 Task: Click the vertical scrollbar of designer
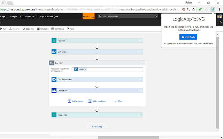point(218,82)
